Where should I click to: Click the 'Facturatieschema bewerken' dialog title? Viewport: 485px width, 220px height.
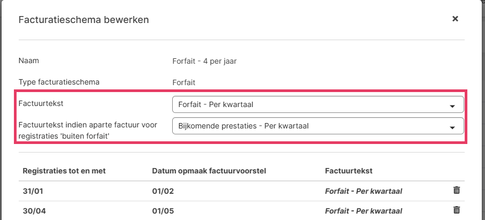point(83,20)
